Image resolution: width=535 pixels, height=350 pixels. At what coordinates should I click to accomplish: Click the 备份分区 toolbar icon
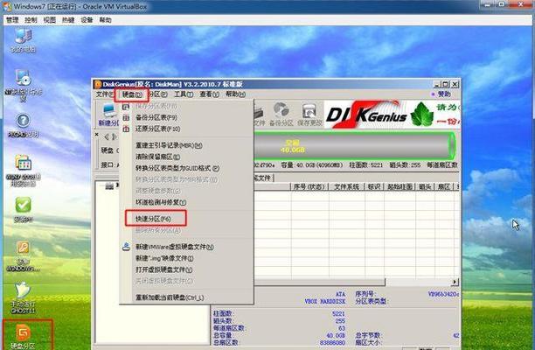pos(281,115)
